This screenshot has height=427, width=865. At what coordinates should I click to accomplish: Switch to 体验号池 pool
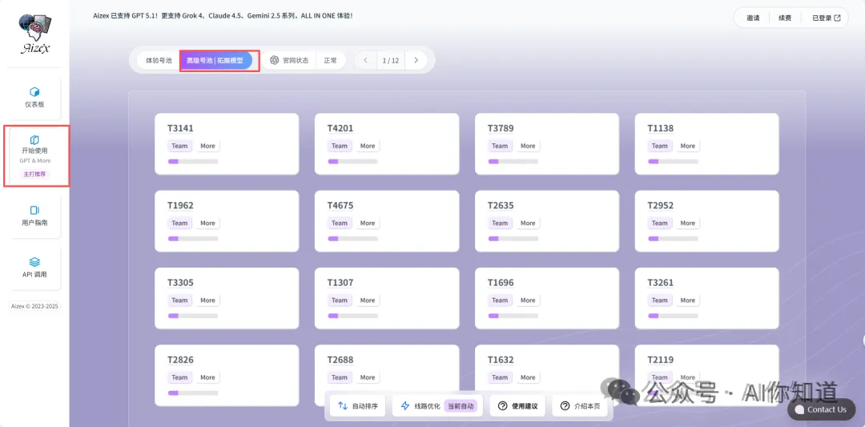158,60
